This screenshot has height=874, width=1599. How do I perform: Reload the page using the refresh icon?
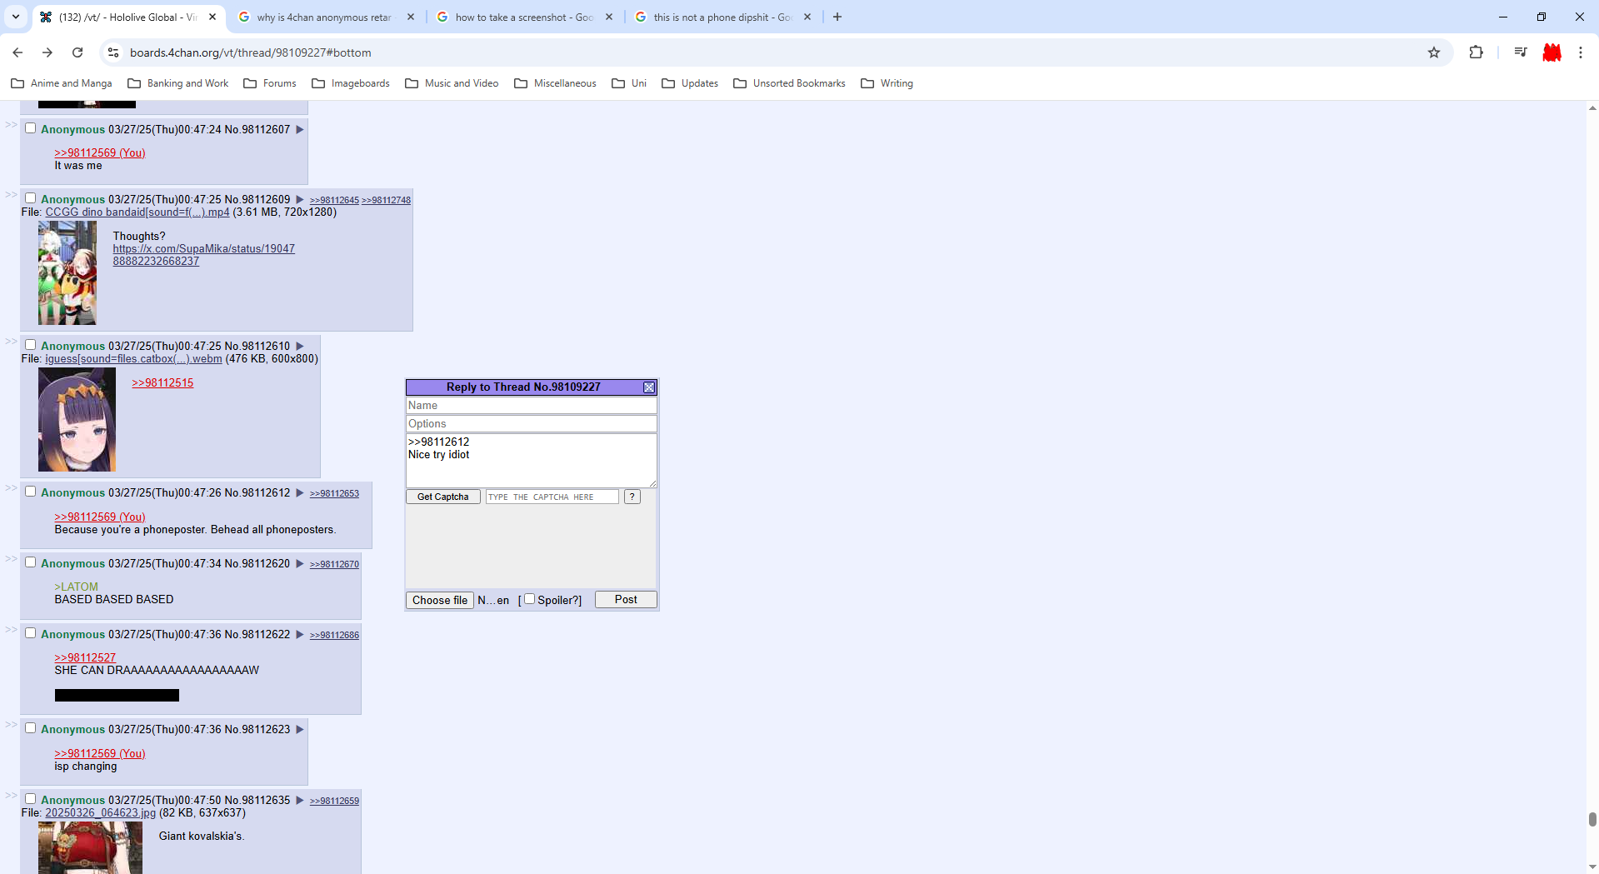pos(77,52)
